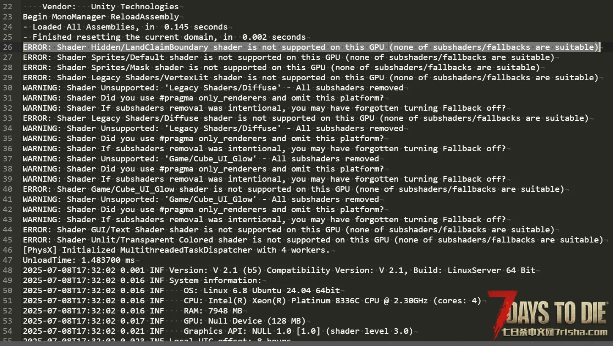
Task: Click line number 46 in the gutter
Action: pyautogui.click(x=7, y=250)
